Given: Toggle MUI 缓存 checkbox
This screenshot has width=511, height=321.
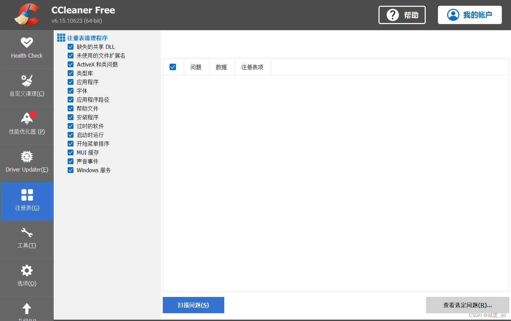Looking at the screenshot, I should (71, 153).
